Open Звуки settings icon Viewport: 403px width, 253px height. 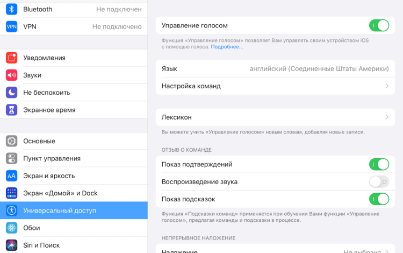[12, 75]
